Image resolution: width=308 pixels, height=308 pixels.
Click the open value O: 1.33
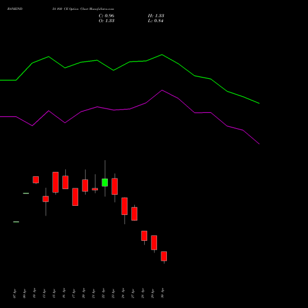[x=107, y=21]
